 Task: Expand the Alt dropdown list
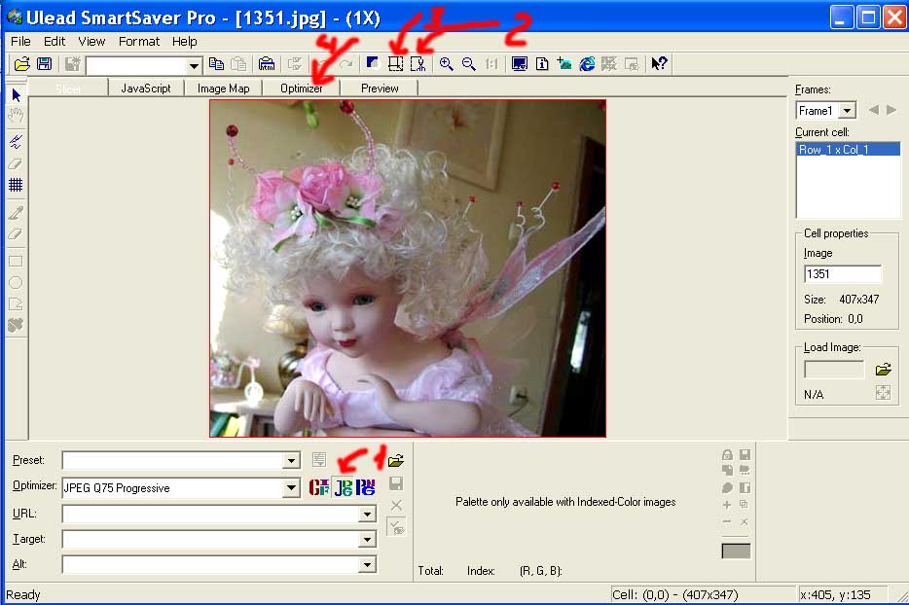[367, 564]
